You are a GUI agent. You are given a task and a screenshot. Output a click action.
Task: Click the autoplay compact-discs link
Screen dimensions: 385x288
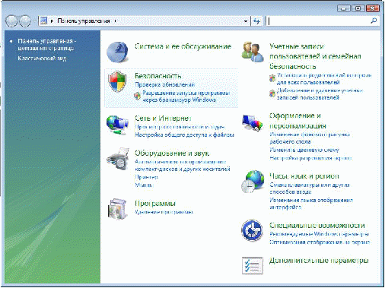tap(183, 166)
